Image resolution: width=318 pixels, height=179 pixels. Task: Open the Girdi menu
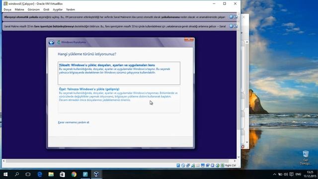point(46,9)
